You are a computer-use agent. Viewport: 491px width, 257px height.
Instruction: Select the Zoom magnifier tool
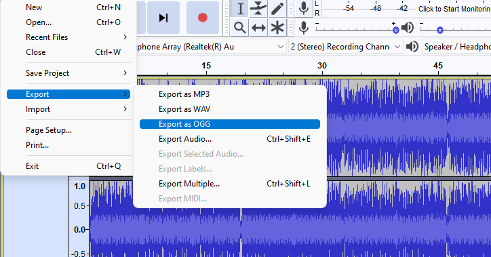pyautogui.click(x=240, y=28)
